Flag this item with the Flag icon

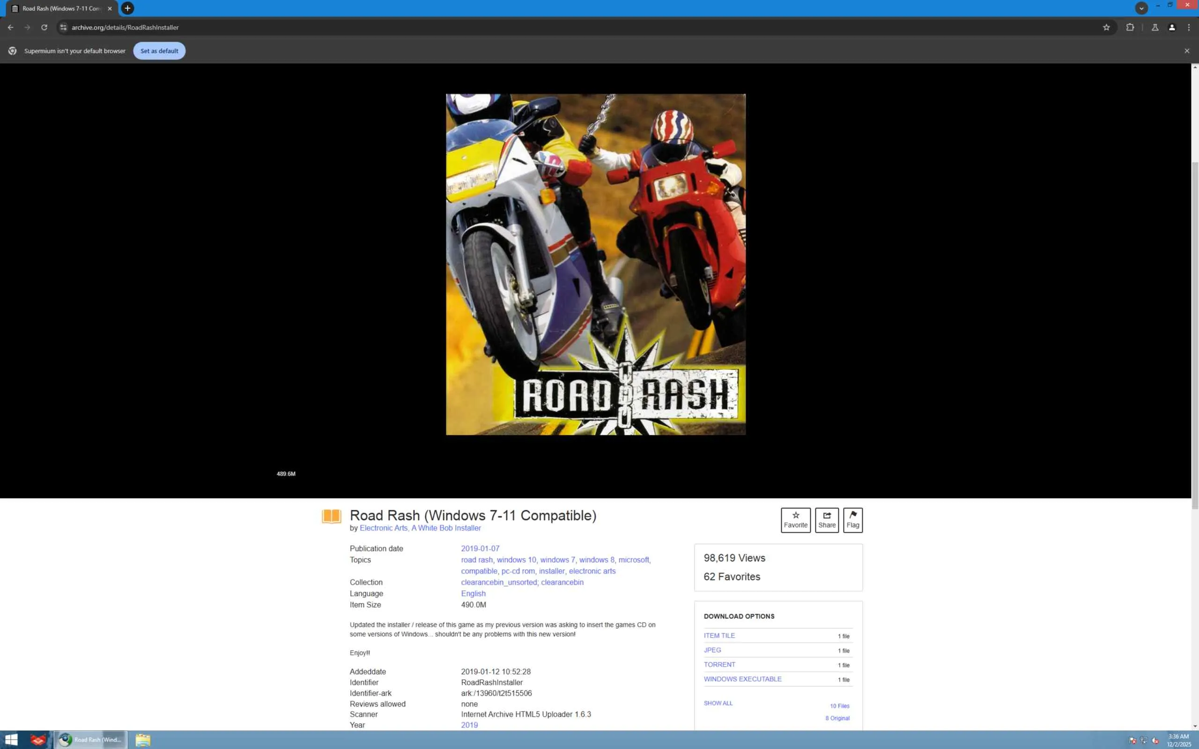point(852,520)
